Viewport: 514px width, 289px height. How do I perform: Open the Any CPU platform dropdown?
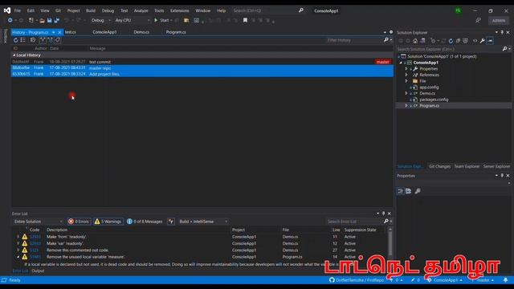pyautogui.click(x=132, y=20)
